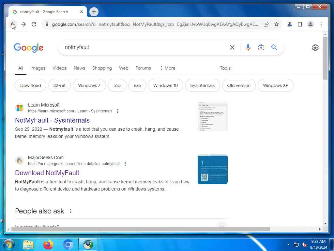Start voice search with microphone icon
Image resolution: width=334 pixels, height=251 pixels.
pyautogui.click(x=248, y=47)
